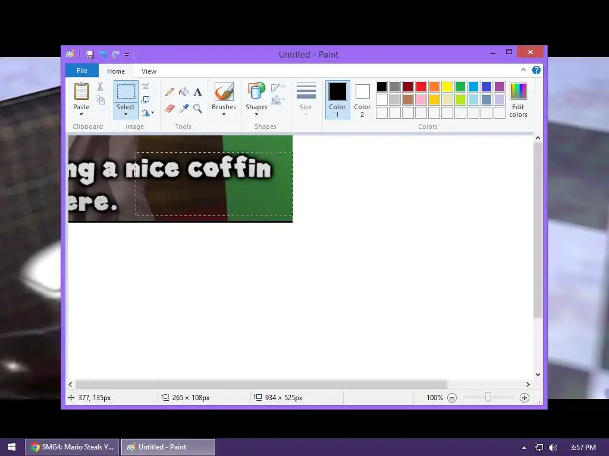Click zoom in plus button

point(525,398)
